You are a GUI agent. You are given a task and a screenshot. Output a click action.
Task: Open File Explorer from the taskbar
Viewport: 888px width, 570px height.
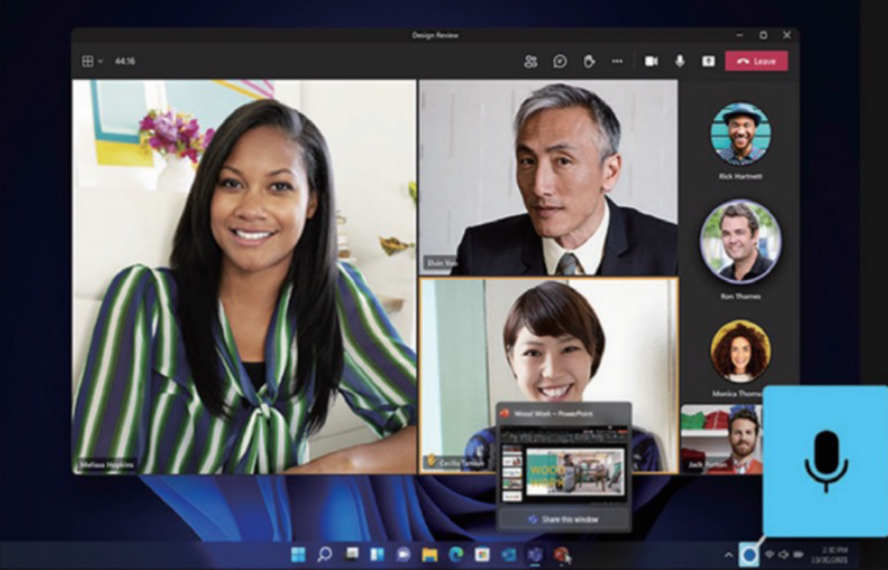(x=429, y=554)
